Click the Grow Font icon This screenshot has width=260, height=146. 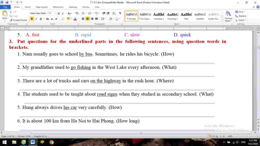point(59,13)
